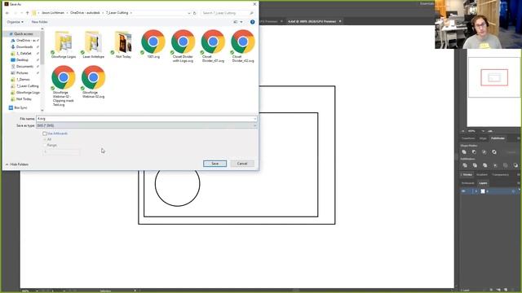Viewport: 522px width, 293px height.
Task: Click the Expand button in Pathfinder panel
Action: [x=511, y=152]
